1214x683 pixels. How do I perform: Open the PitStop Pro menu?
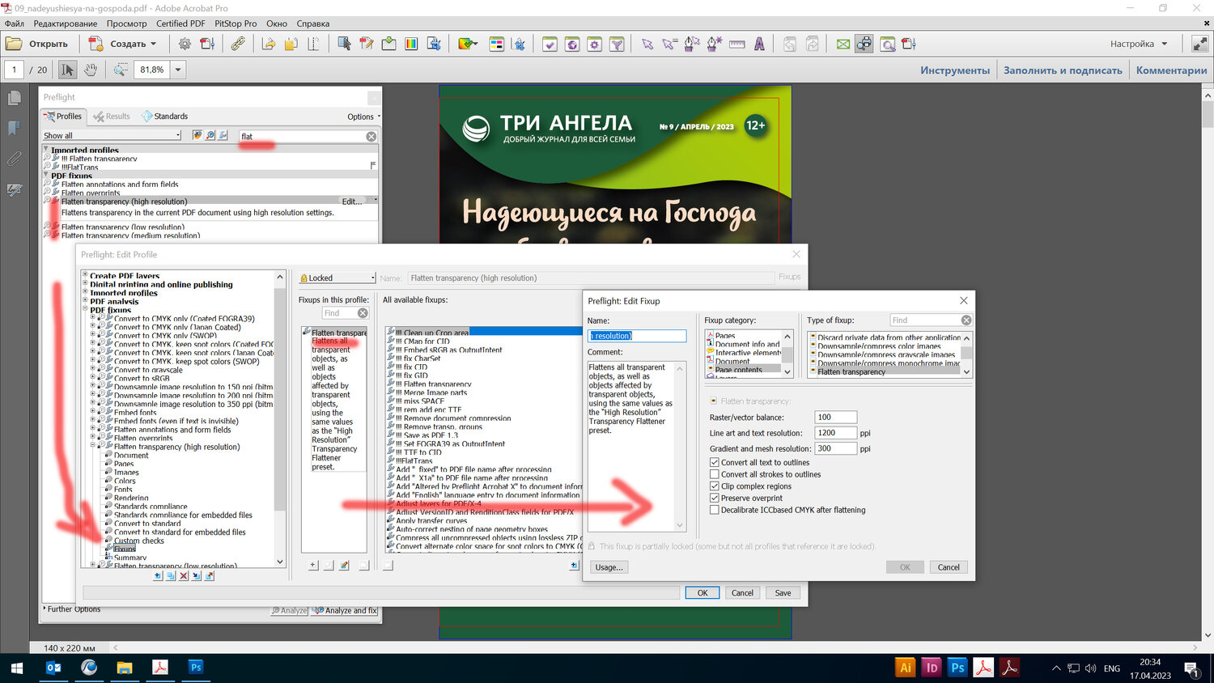(x=236, y=23)
